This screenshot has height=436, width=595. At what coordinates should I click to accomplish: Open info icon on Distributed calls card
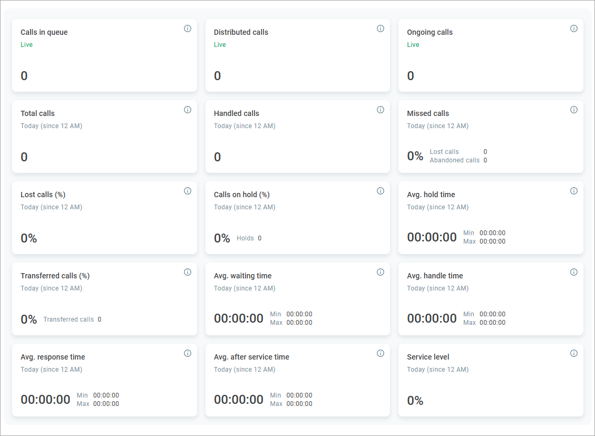380,28
